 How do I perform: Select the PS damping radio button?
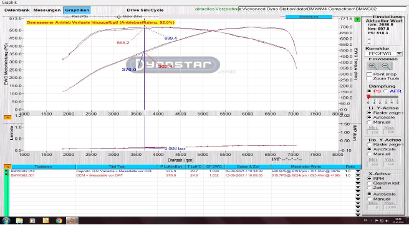(369, 91)
